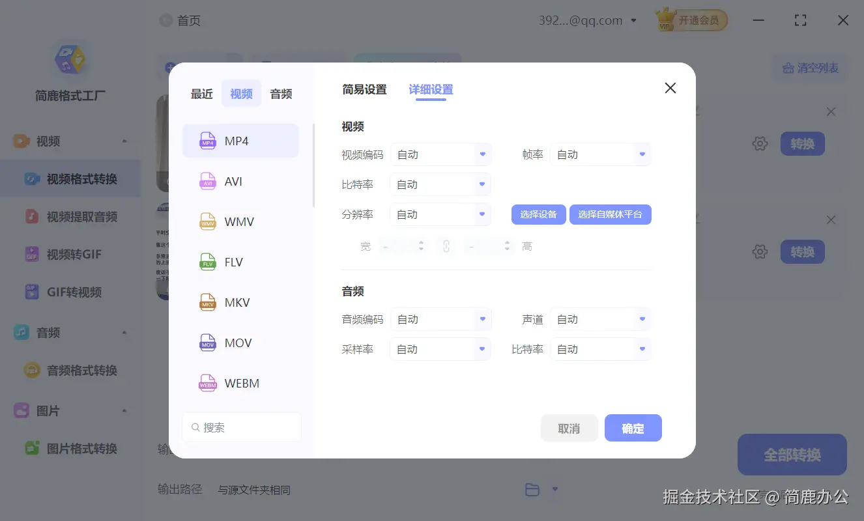This screenshot has width=864, height=521.
Task: Click 转换 button for second file
Action: [x=803, y=252]
